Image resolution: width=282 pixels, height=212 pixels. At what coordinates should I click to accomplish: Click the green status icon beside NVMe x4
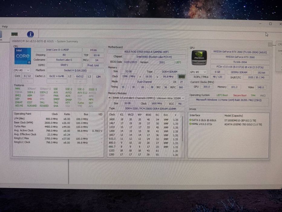(x=190, y=124)
